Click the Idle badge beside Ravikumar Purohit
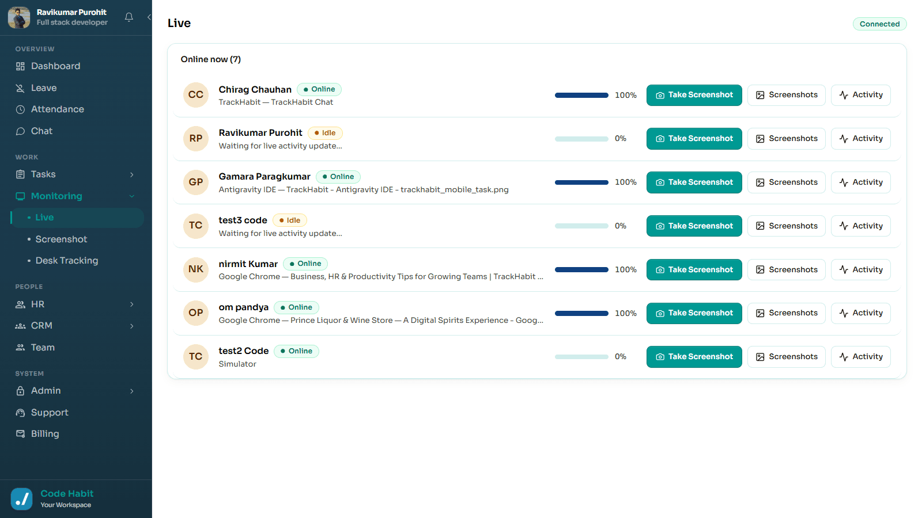The image size is (922, 518). [x=325, y=133]
